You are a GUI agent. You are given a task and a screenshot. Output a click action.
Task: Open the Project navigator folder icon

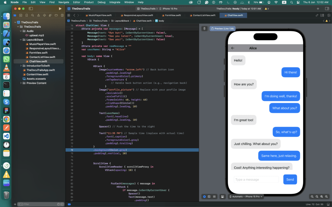pos(15,15)
